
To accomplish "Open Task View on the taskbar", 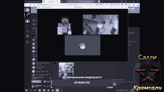I will (35, 90).
